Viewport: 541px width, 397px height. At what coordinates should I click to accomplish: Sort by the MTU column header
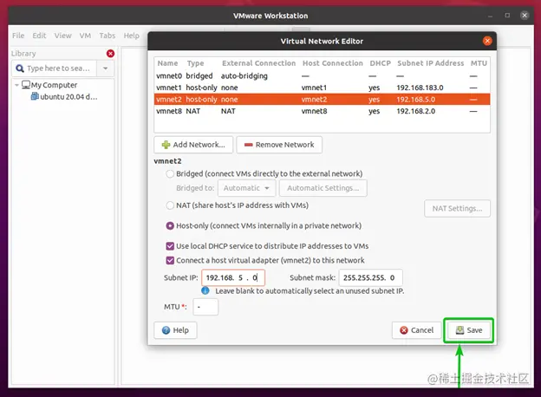point(479,63)
